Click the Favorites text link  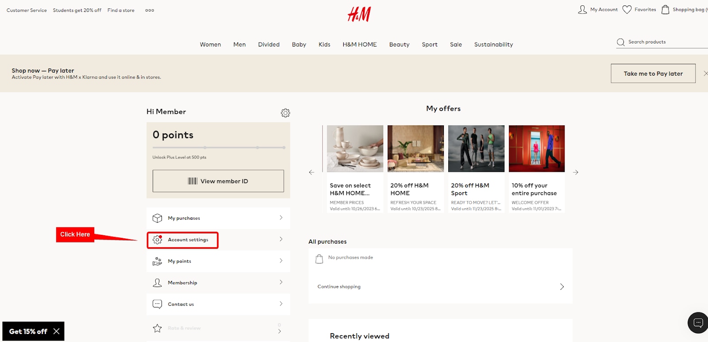[645, 9]
